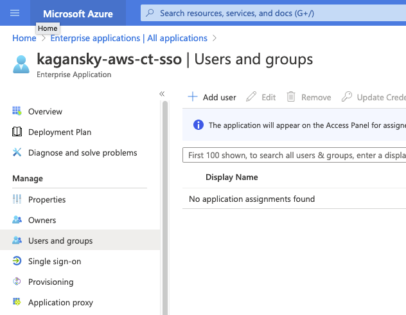This screenshot has width=406, height=315.
Task: Click the Edit toolbar button
Action: pyautogui.click(x=261, y=97)
